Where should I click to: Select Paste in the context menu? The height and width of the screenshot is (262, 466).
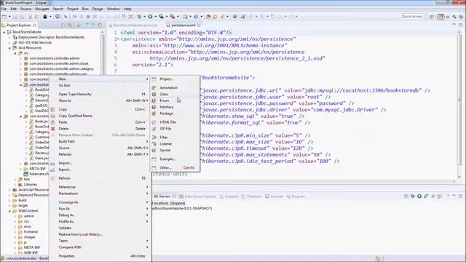pos(100,122)
